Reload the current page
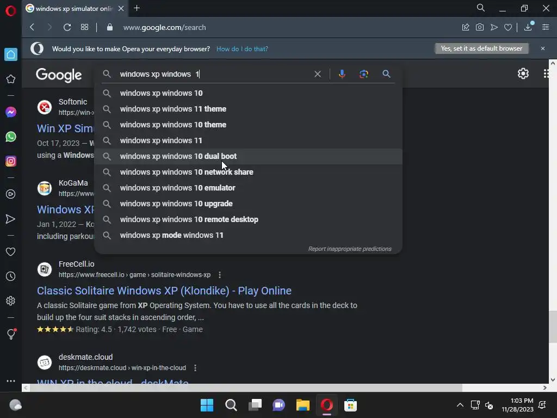 tap(67, 27)
